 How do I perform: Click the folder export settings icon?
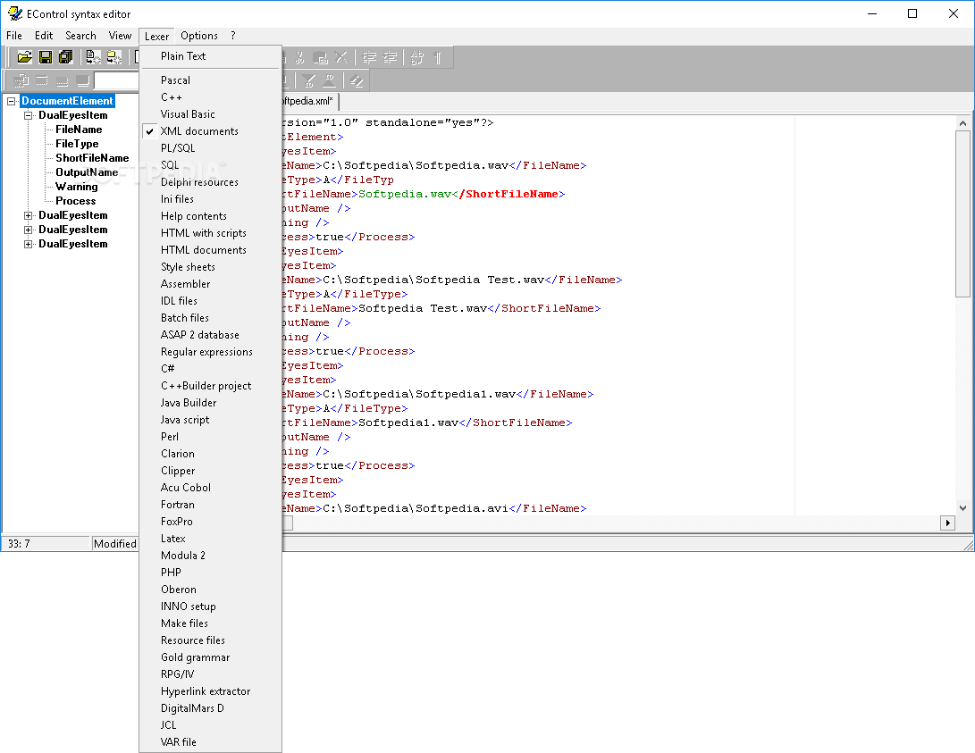point(113,58)
